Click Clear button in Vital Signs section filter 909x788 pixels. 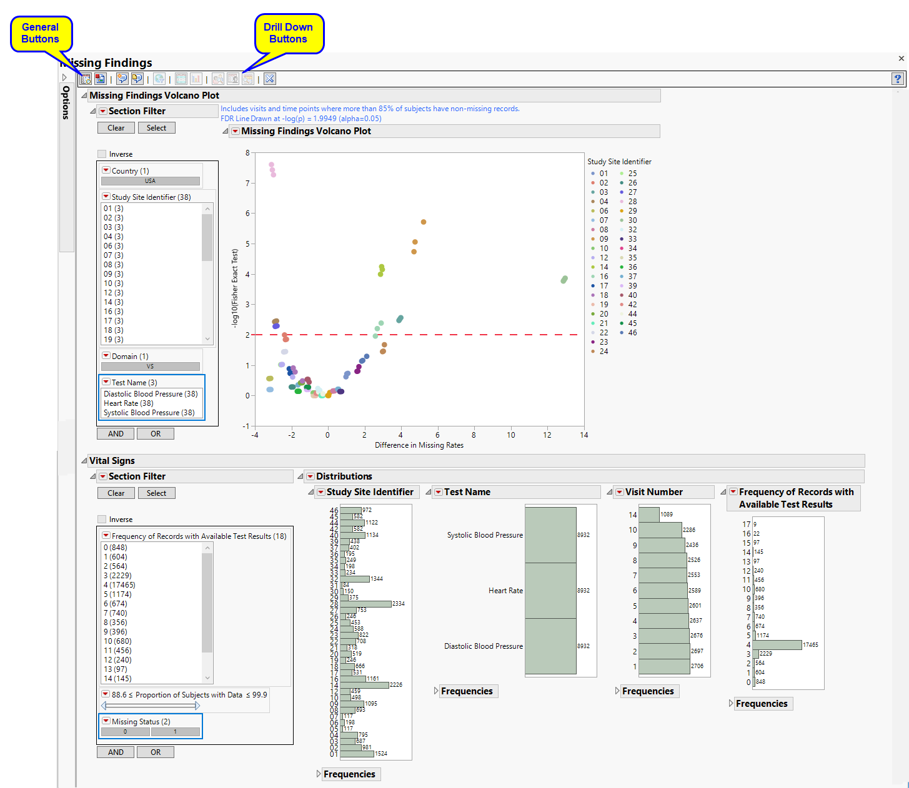click(116, 493)
